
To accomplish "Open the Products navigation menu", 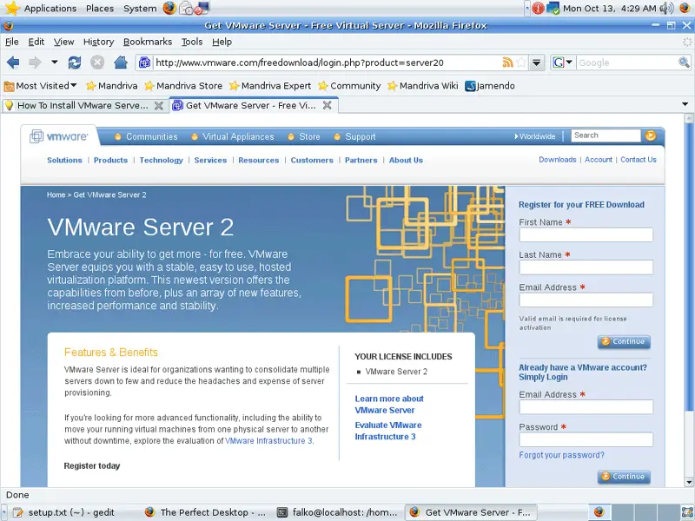I will (111, 160).
